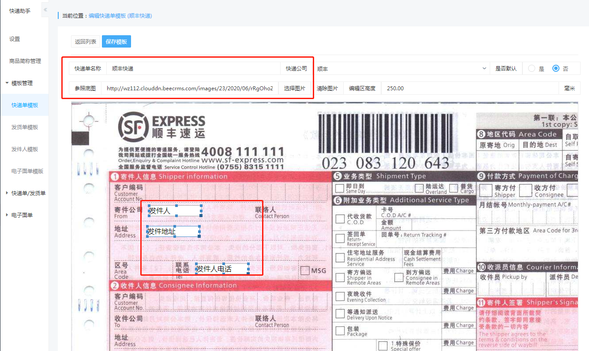Select the 是 radio for 是否默认
Screen dimensions: 589x351
pos(532,69)
